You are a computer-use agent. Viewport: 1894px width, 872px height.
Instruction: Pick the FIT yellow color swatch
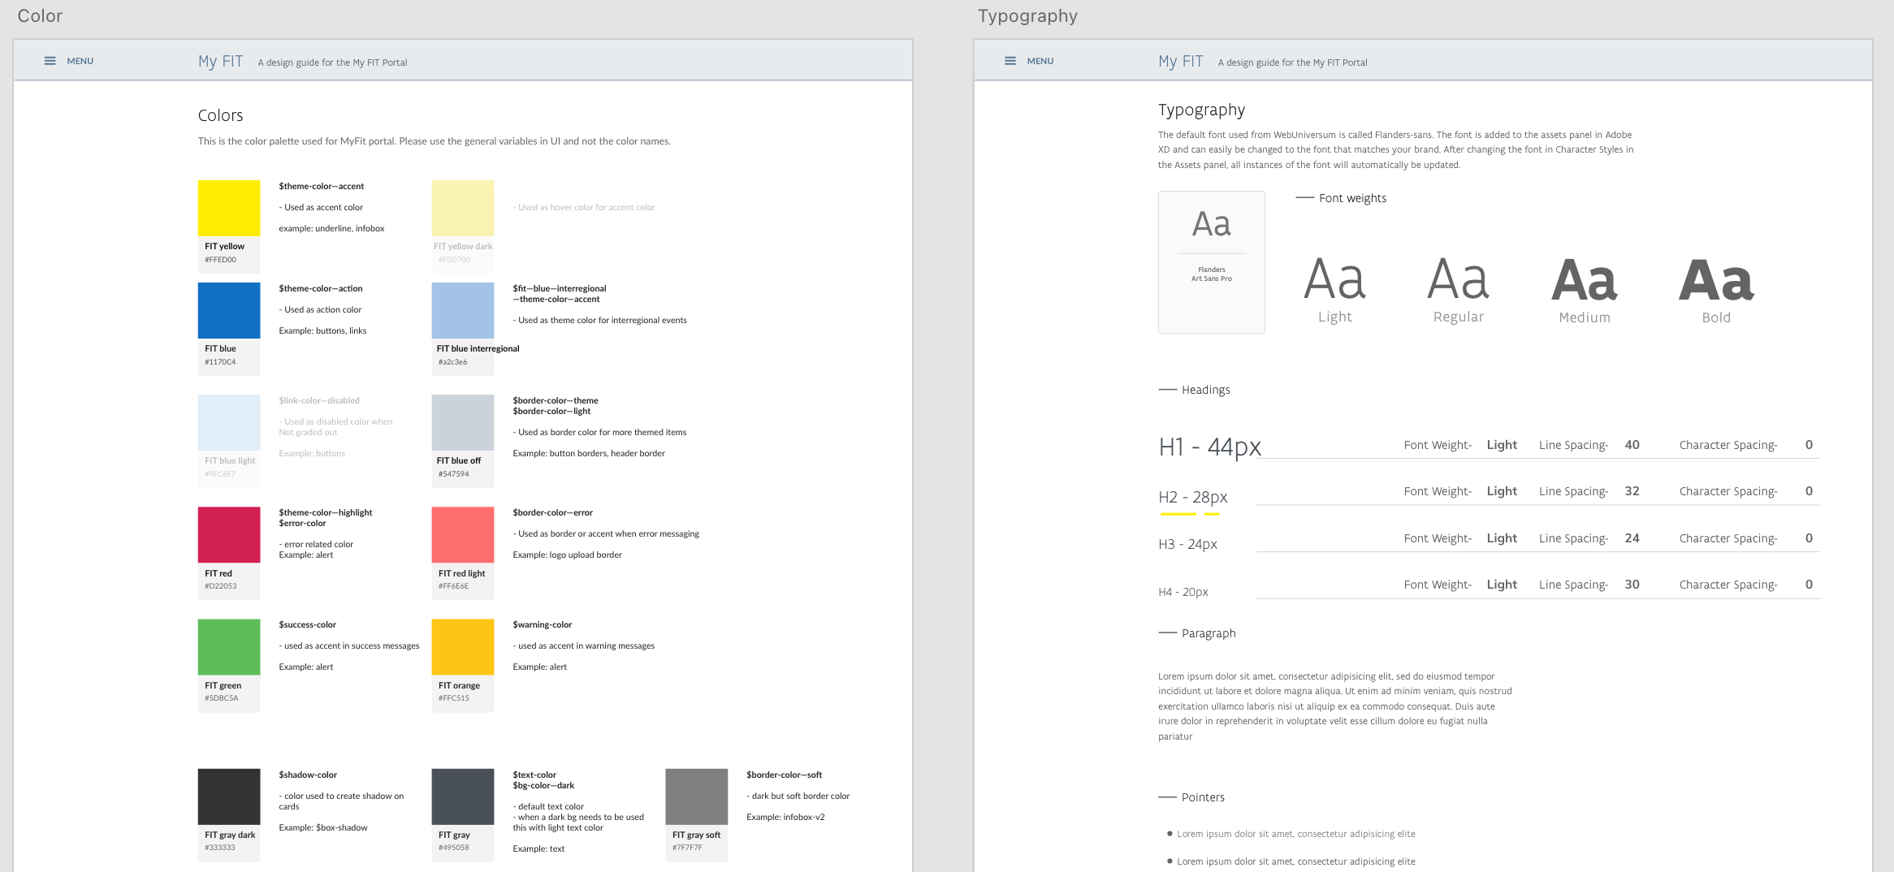229,208
